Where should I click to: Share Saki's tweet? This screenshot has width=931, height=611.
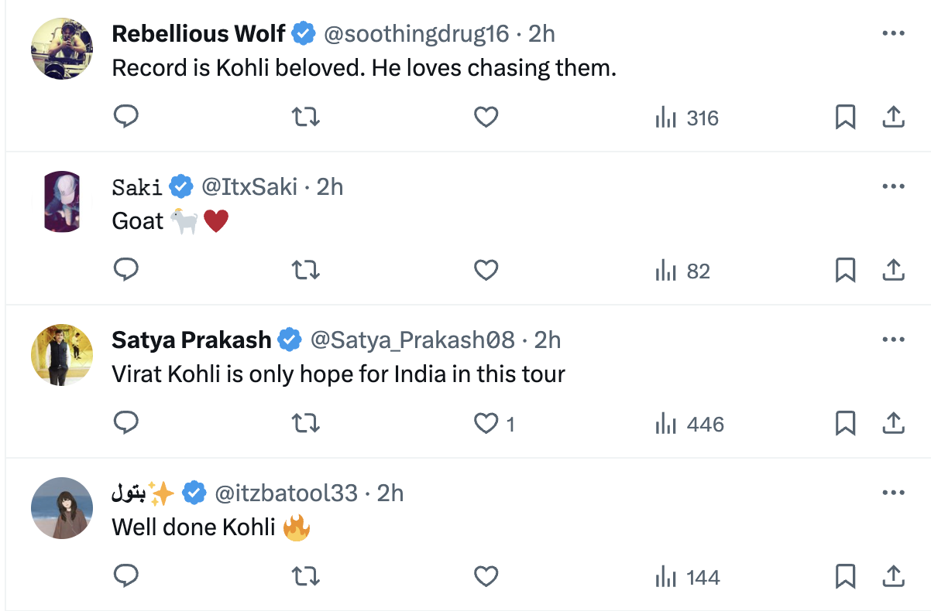[893, 271]
